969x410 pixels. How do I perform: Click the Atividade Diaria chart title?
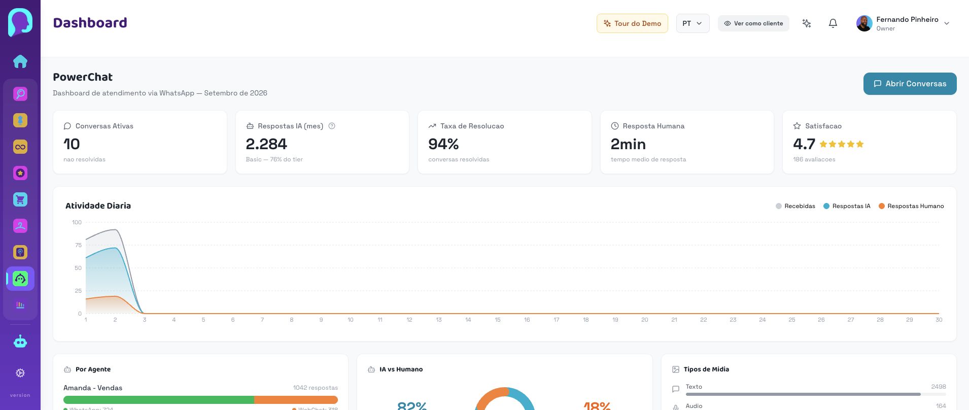click(x=98, y=206)
